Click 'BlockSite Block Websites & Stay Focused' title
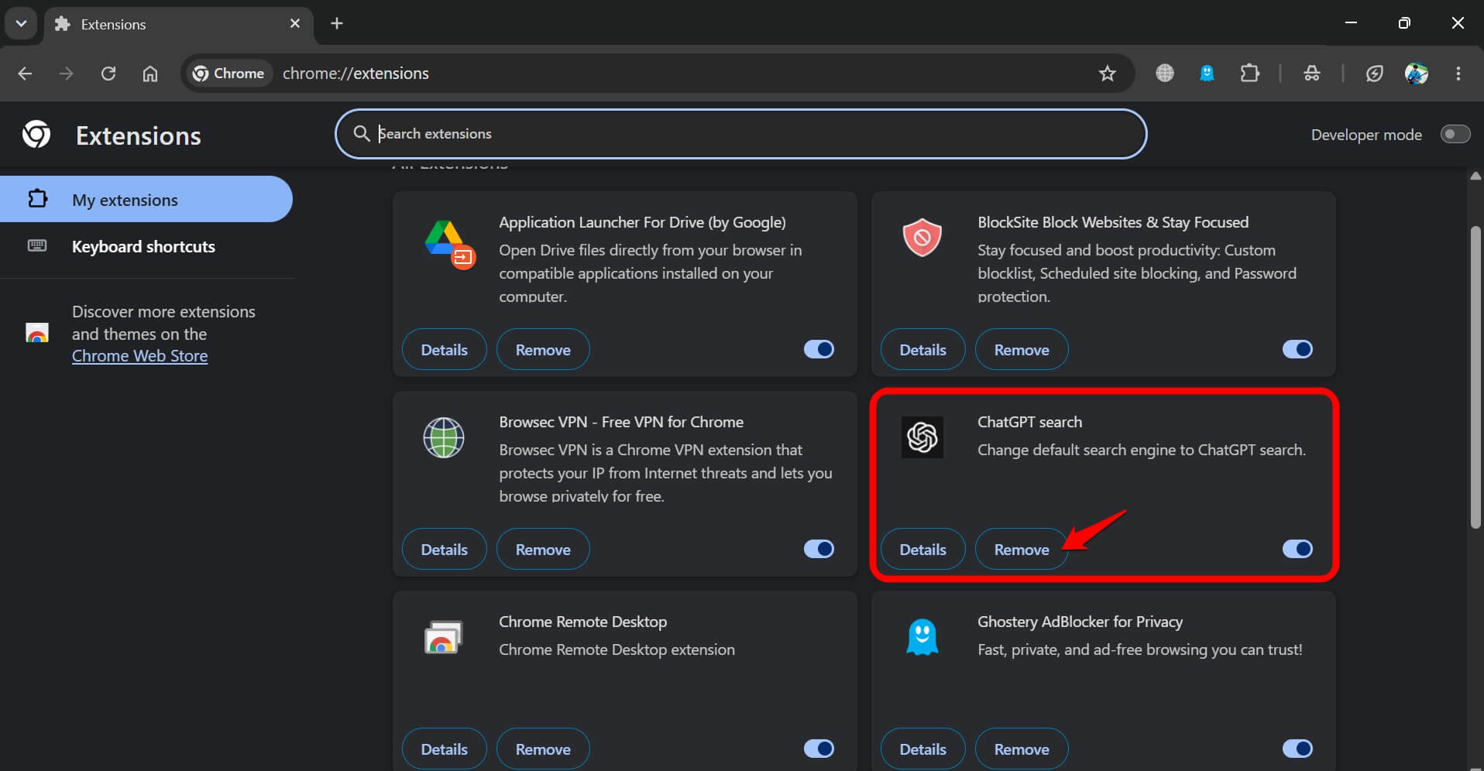 coord(1113,222)
